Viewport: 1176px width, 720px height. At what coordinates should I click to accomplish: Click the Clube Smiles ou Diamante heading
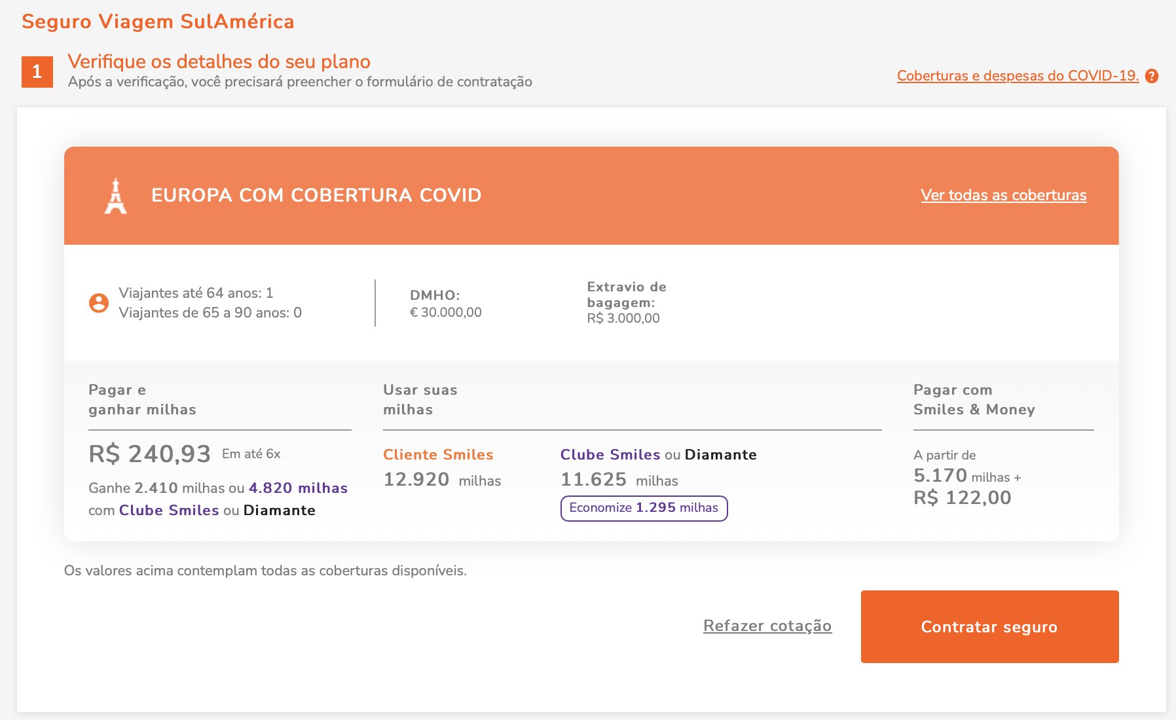[658, 454]
